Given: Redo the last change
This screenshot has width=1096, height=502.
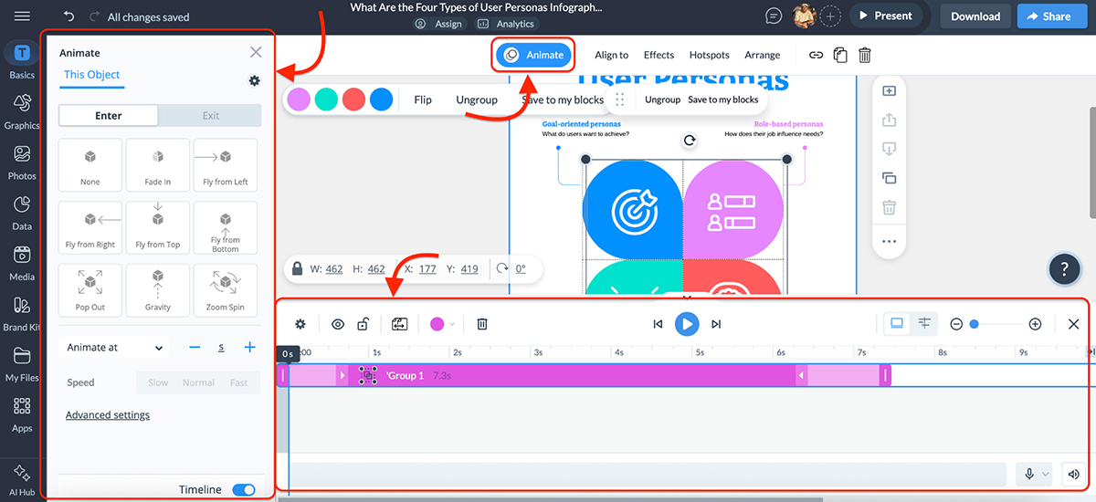Looking at the screenshot, I should click(x=95, y=16).
